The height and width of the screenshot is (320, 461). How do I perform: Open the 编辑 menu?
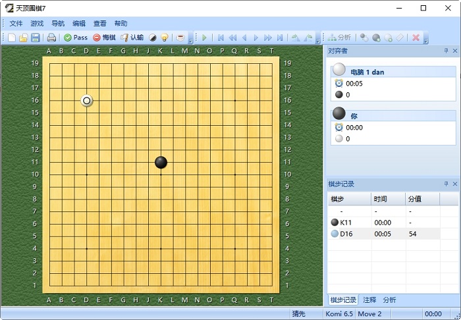pyautogui.click(x=79, y=24)
